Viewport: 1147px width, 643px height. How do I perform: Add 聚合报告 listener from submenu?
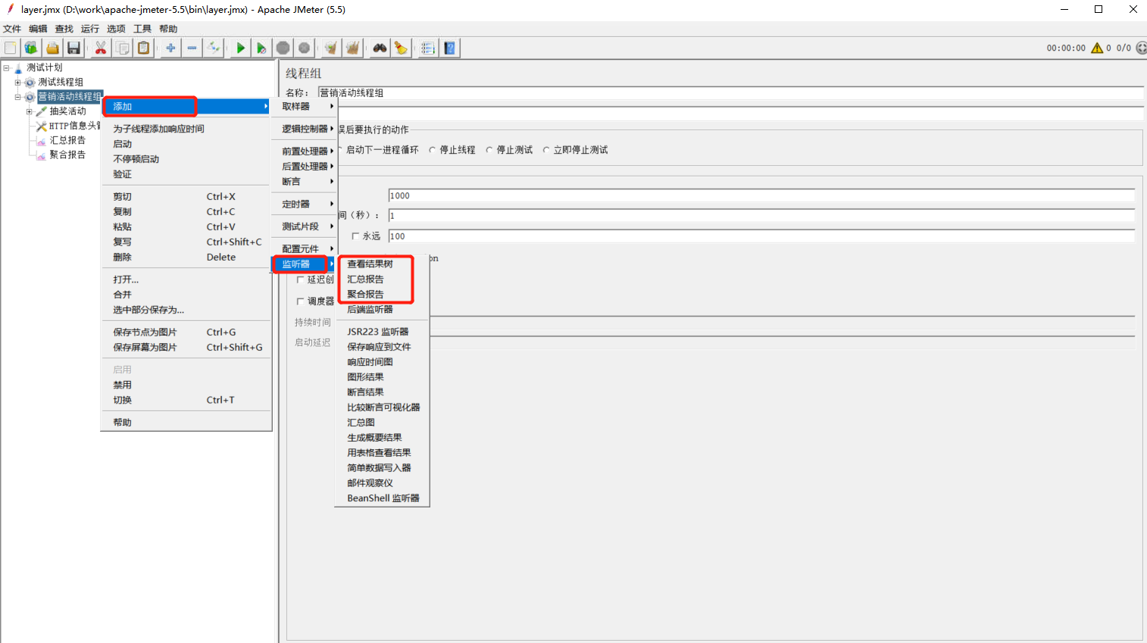382,295
